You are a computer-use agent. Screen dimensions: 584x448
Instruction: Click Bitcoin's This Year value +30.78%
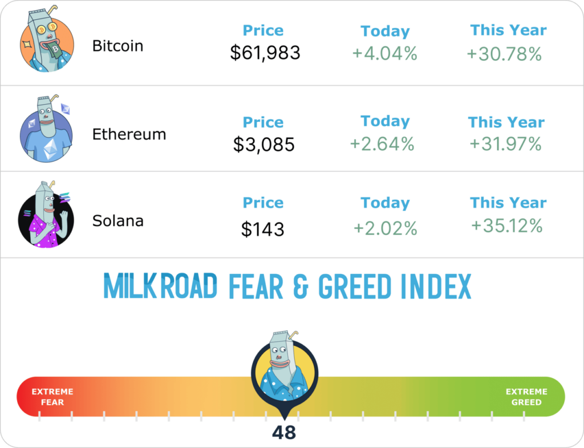tap(504, 54)
